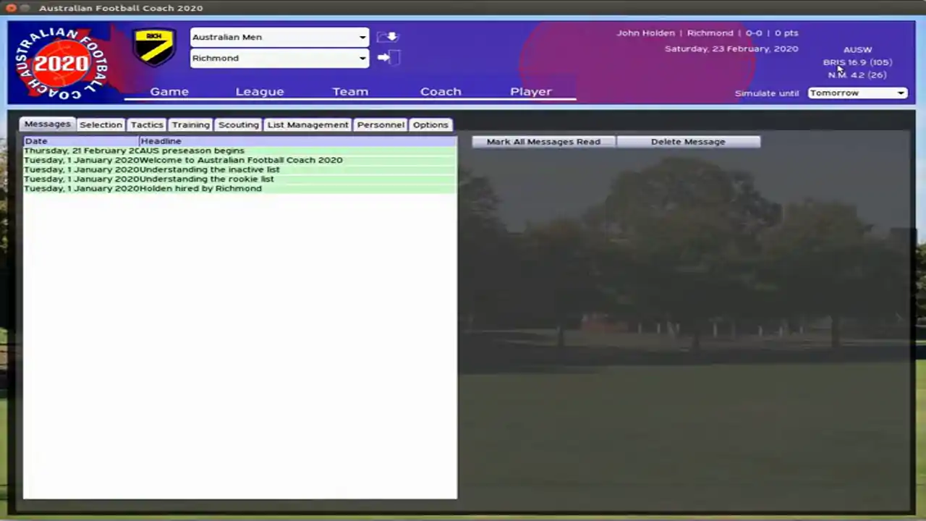Click Mark All Messages Read button

[543, 142]
